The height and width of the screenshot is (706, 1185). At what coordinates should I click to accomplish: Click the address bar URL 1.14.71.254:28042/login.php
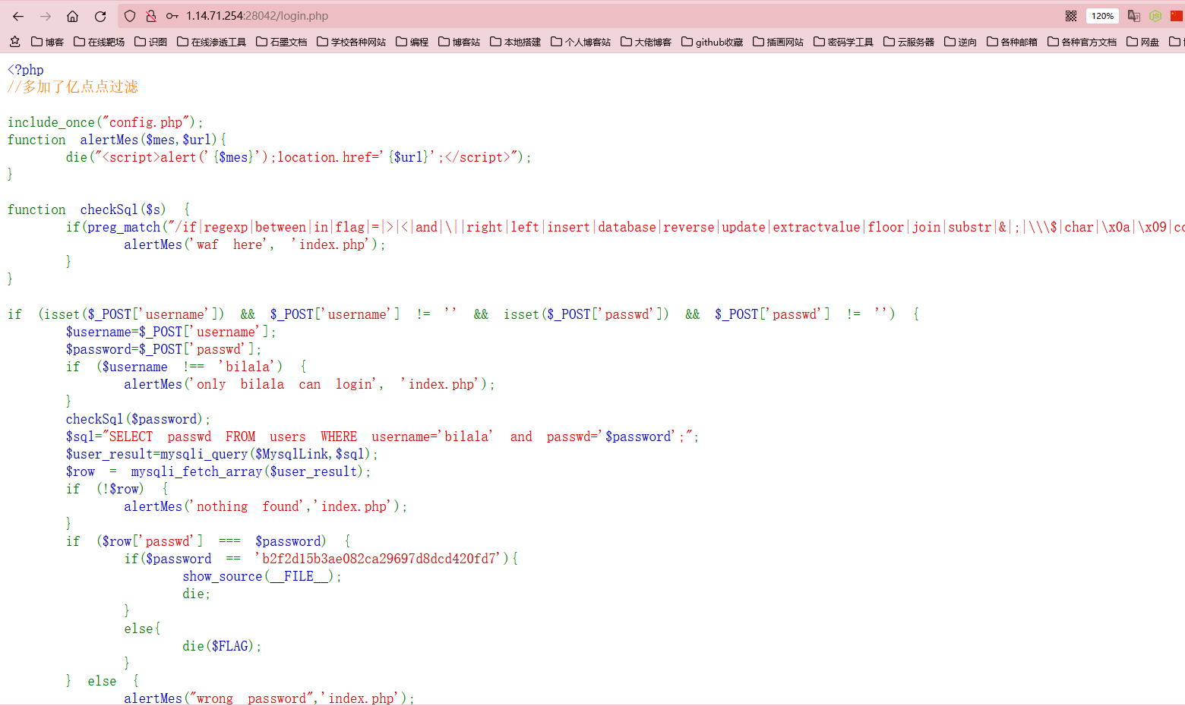pyautogui.click(x=258, y=16)
